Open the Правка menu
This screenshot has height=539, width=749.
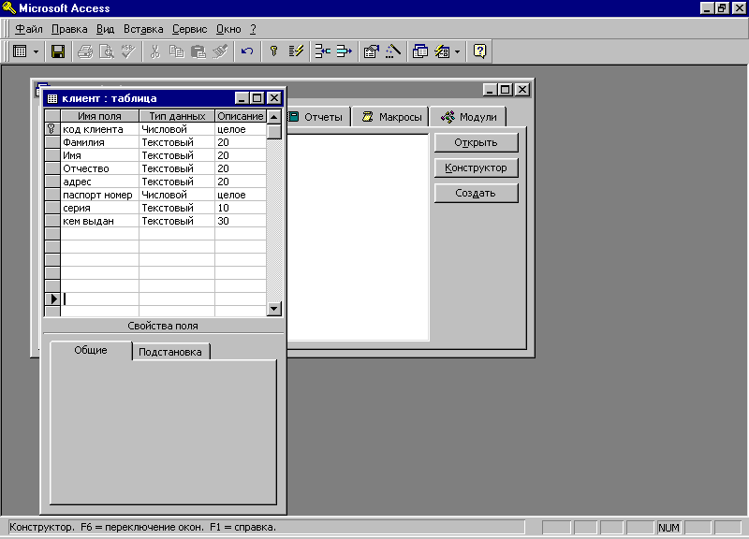69,29
